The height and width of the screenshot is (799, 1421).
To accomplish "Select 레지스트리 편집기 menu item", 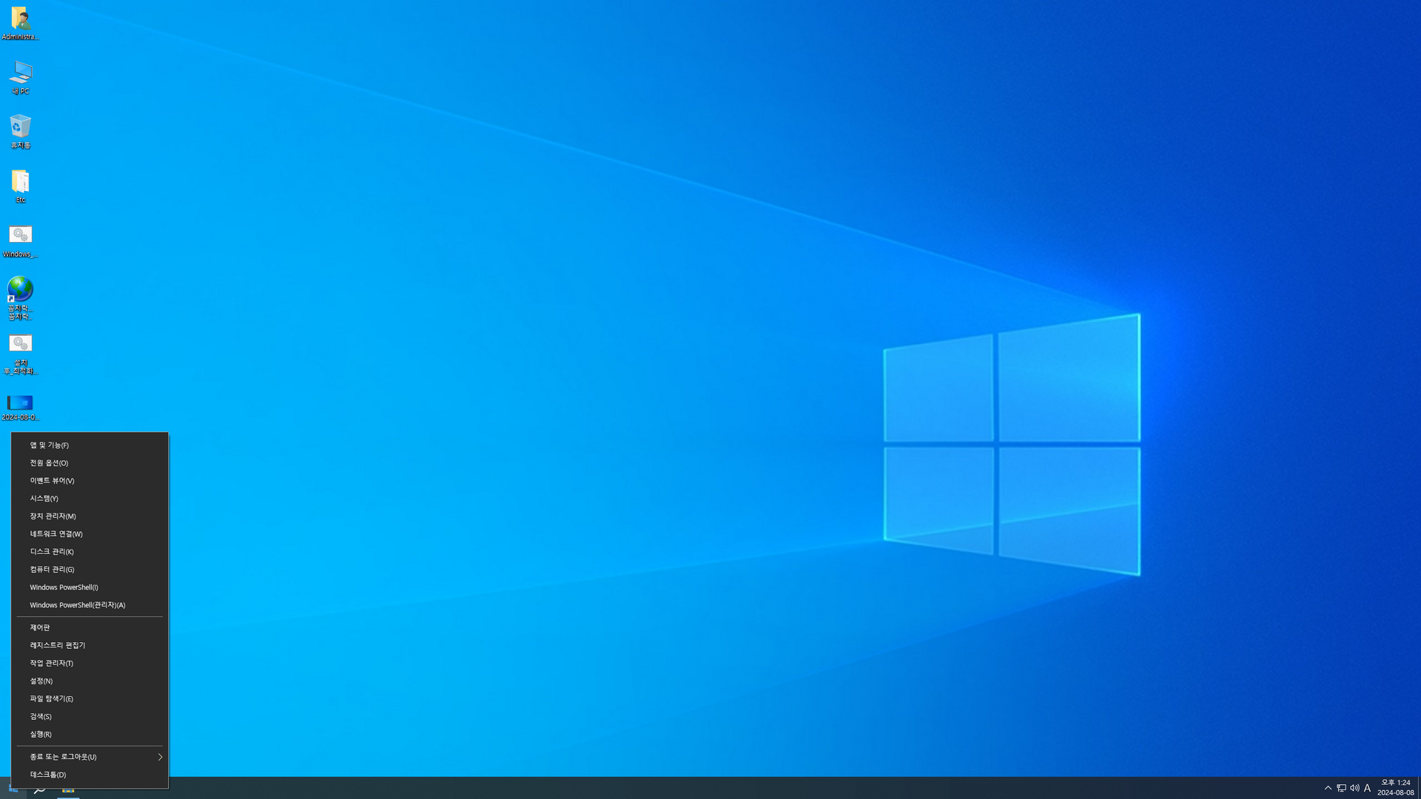I will tap(58, 645).
